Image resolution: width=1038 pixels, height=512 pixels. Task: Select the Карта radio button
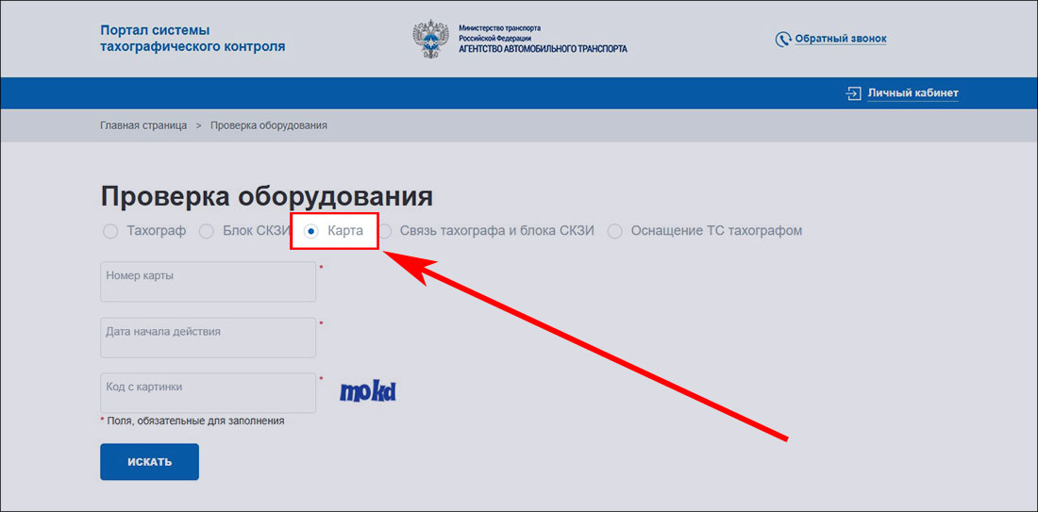311,232
